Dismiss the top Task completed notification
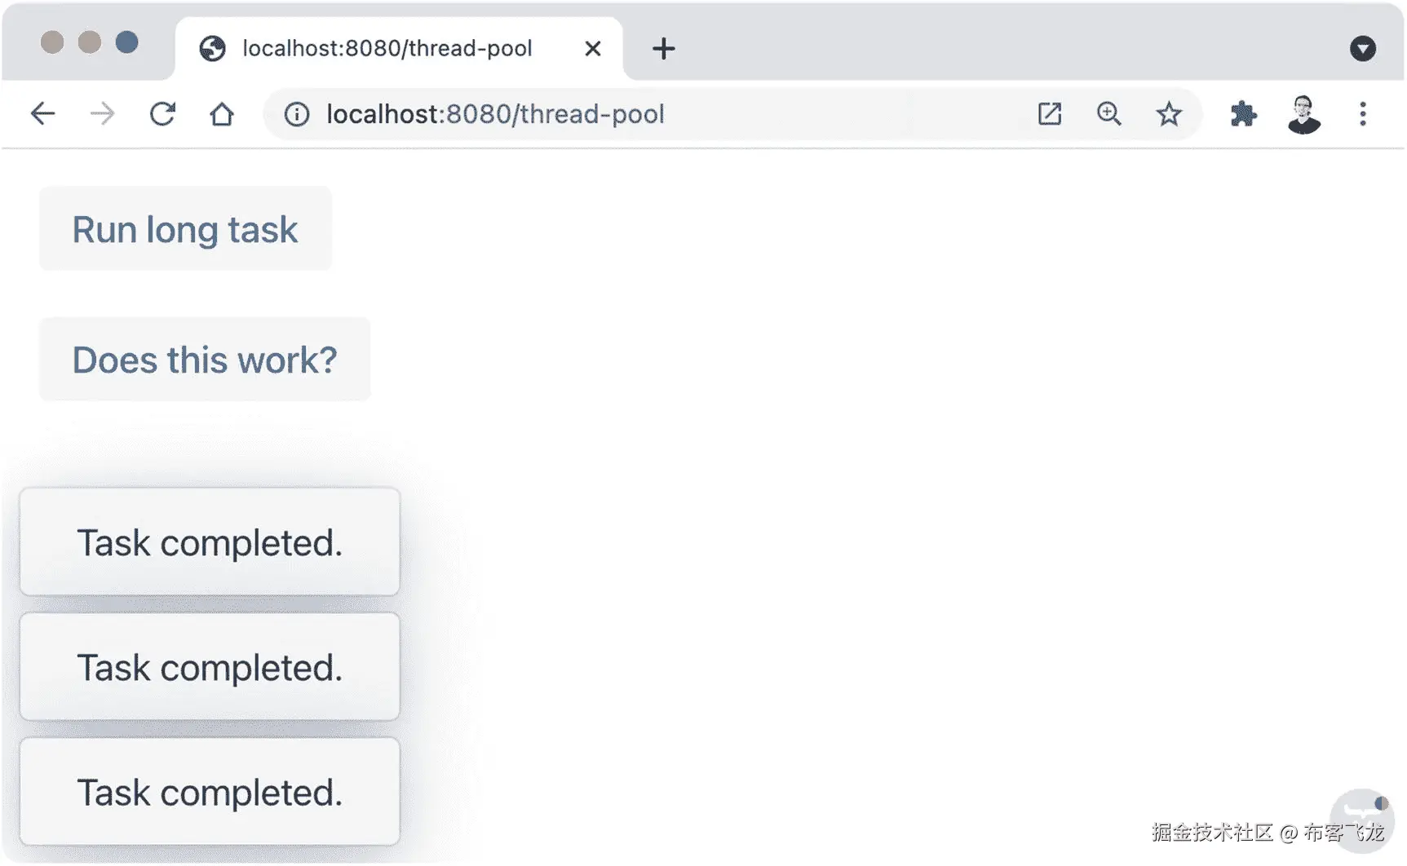Viewport: 1407px width, 866px height. [x=210, y=543]
